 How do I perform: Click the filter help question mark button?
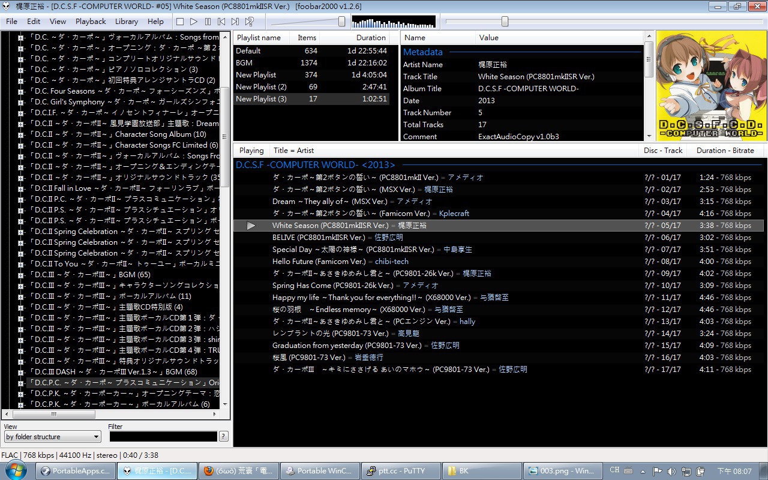[224, 437]
